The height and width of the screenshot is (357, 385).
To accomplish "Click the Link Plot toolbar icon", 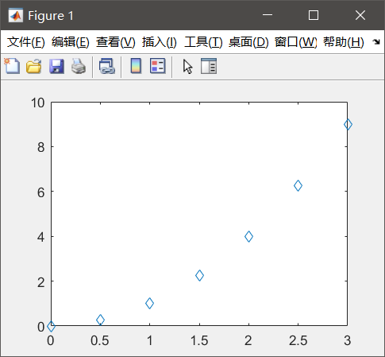I will [107, 66].
